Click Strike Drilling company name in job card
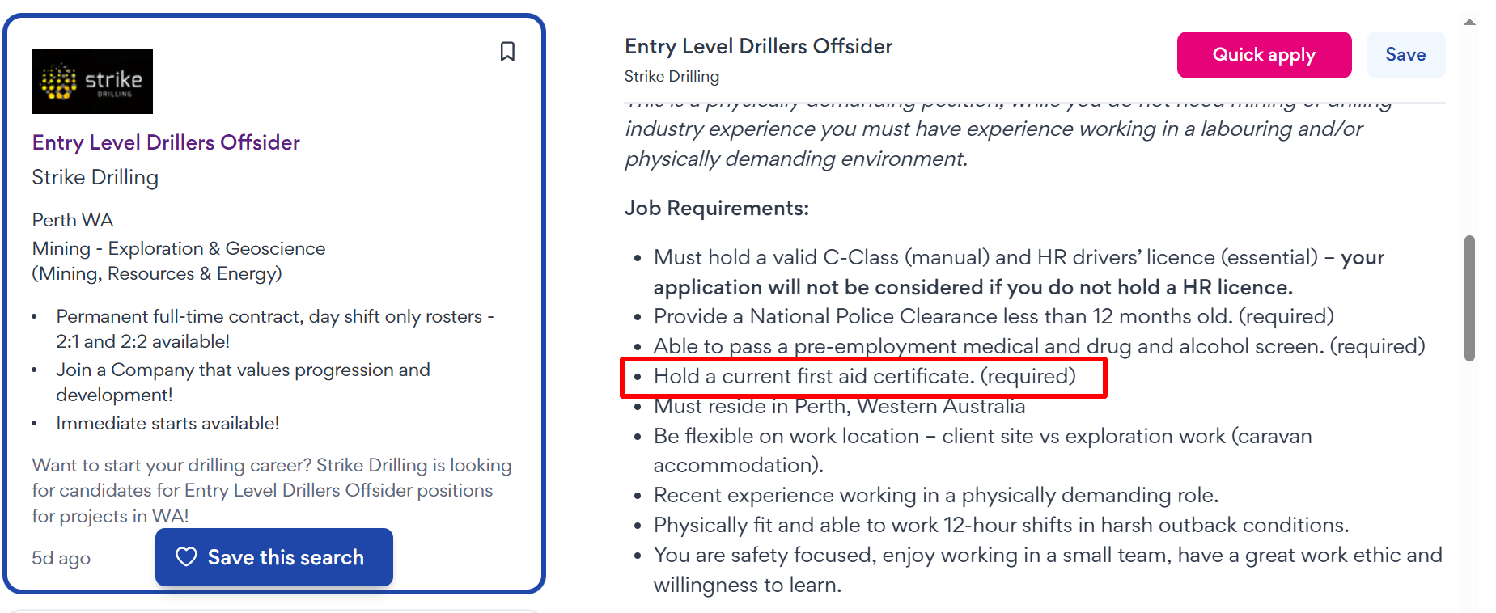Image resolution: width=1496 pixels, height=613 pixels. (95, 177)
